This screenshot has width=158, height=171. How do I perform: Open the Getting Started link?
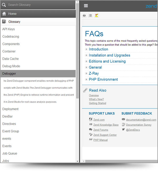coord(97,103)
